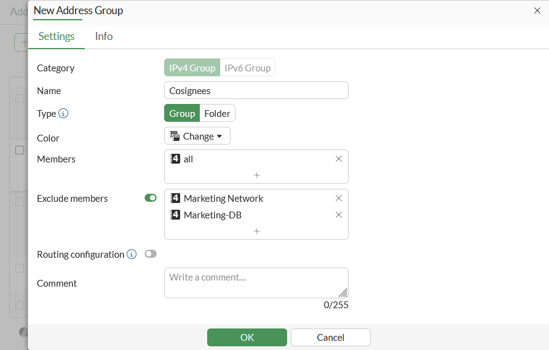Click the Type info icon
This screenshot has height=350, width=549.
tap(63, 113)
